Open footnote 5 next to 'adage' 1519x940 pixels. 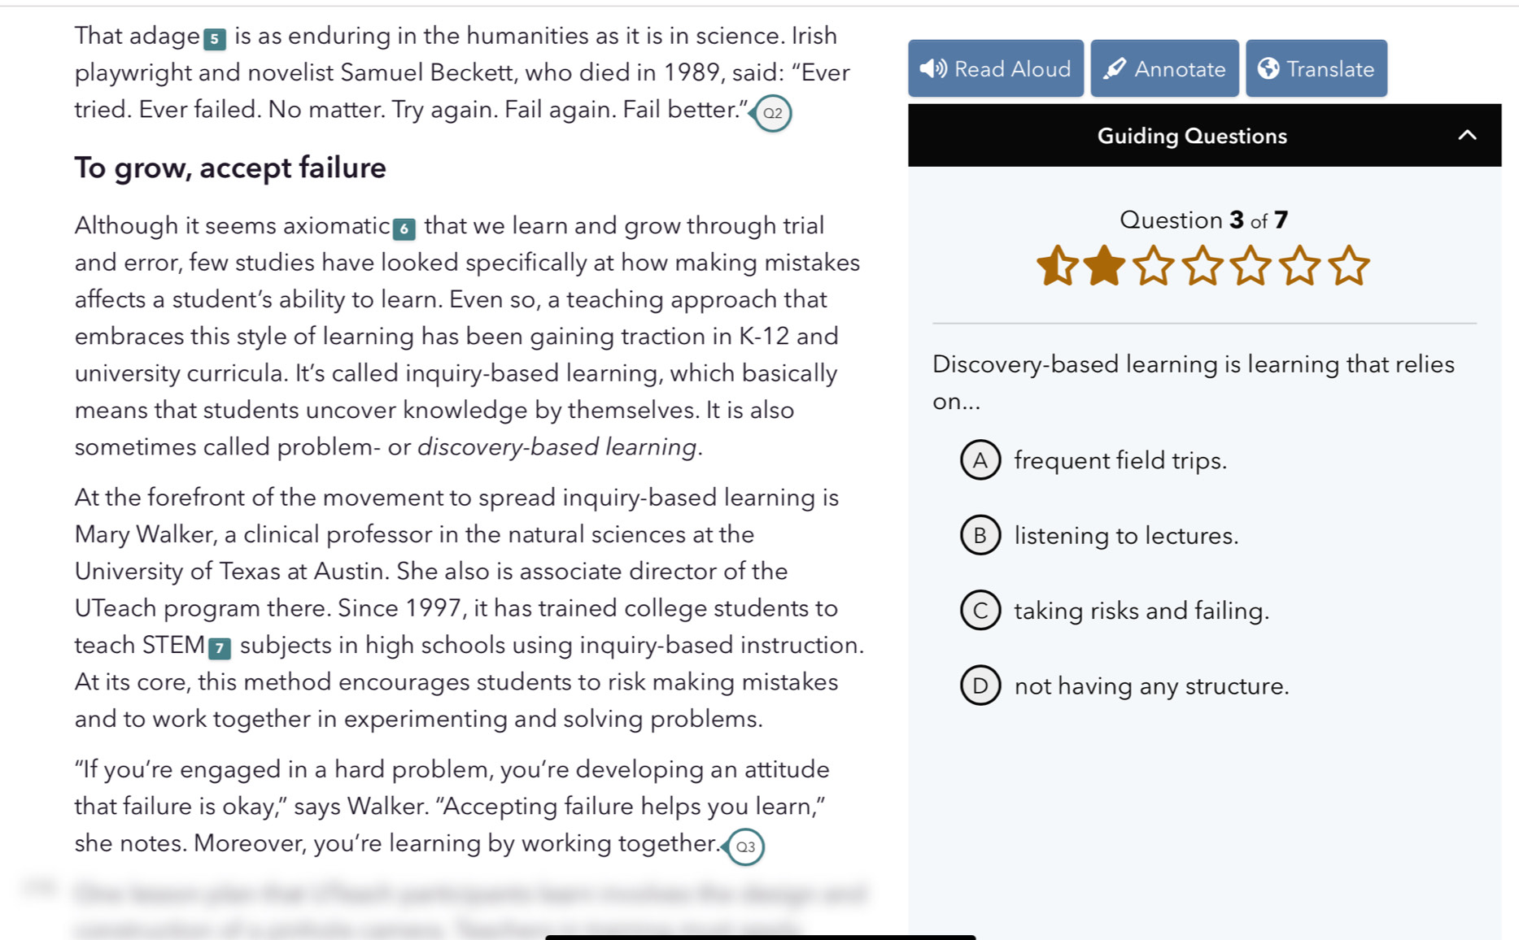tap(215, 39)
